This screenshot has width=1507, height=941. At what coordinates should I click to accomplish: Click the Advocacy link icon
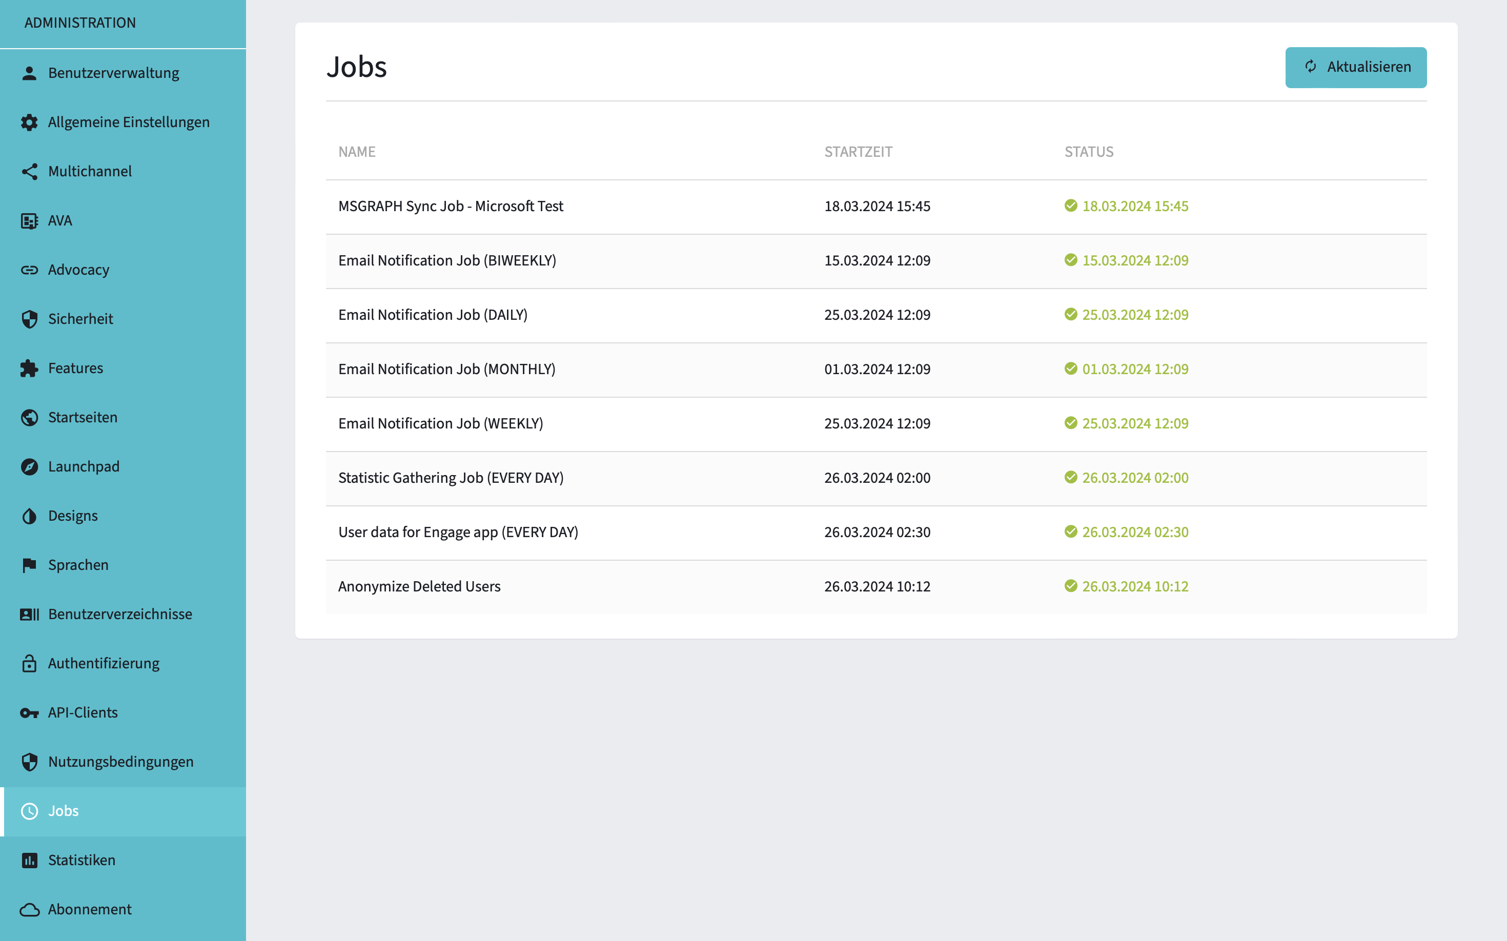click(29, 270)
